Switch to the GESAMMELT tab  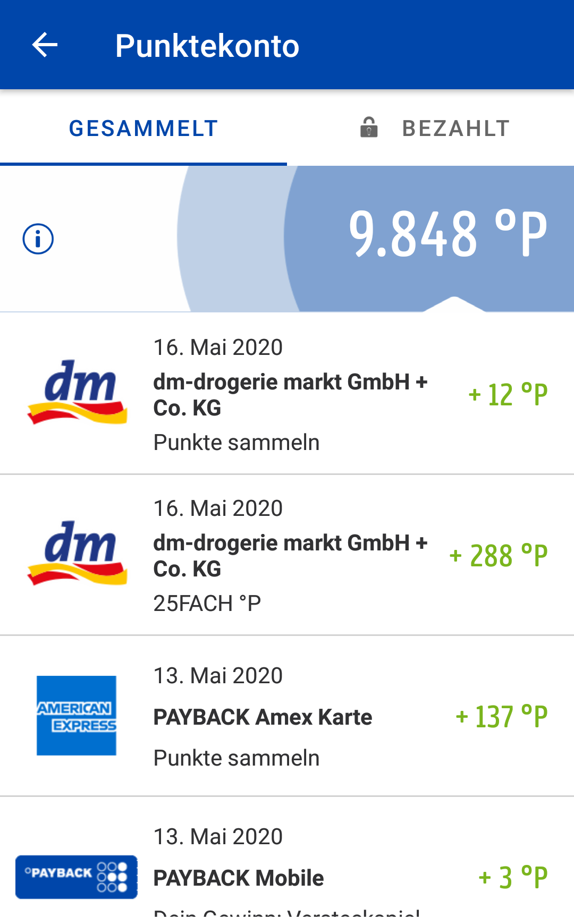coord(143,128)
